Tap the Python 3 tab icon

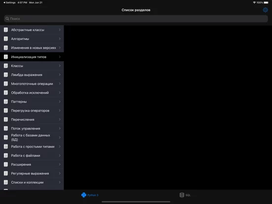84,195
